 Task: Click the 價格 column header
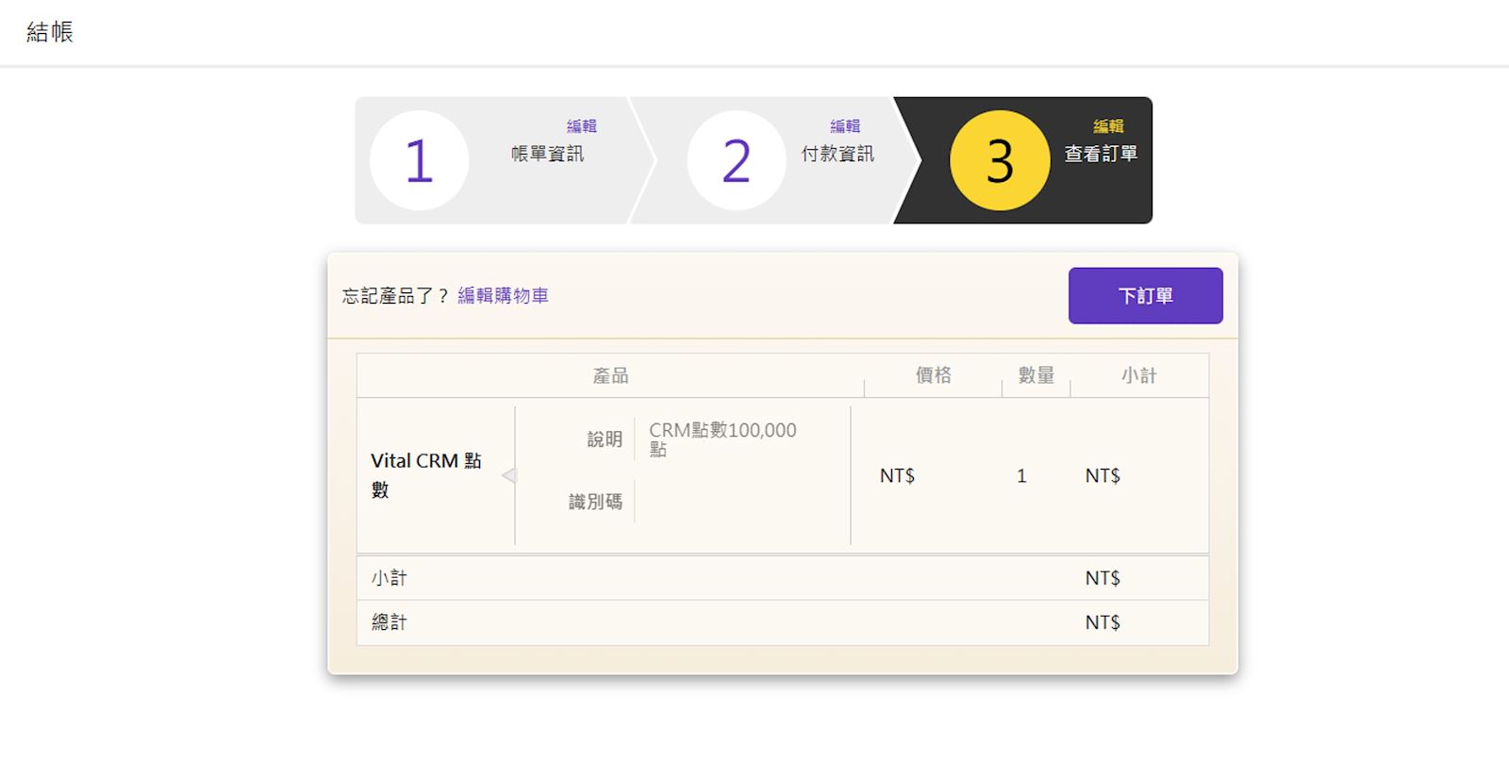point(933,375)
